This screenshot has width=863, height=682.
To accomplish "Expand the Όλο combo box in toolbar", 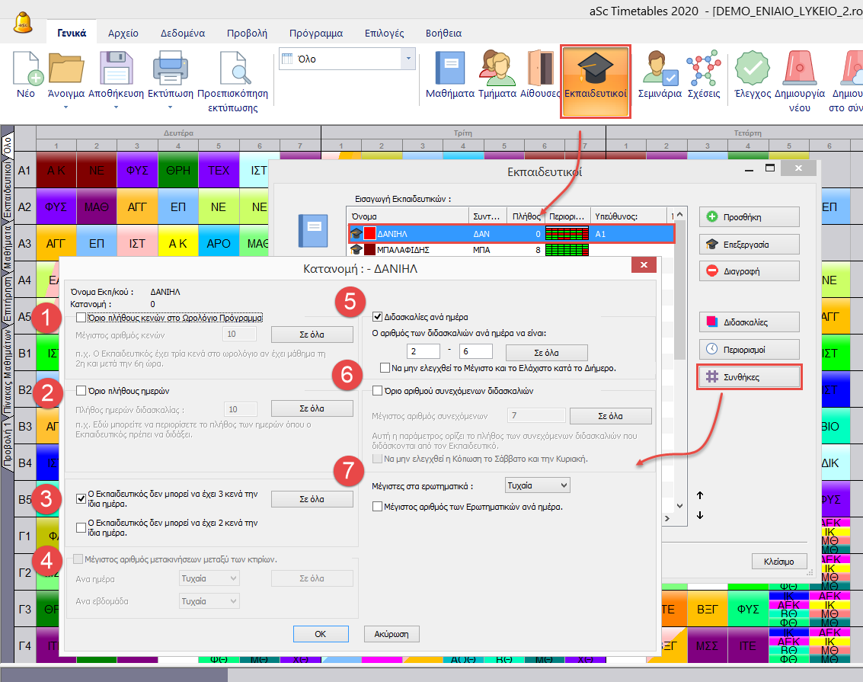I will [x=408, y=59].
